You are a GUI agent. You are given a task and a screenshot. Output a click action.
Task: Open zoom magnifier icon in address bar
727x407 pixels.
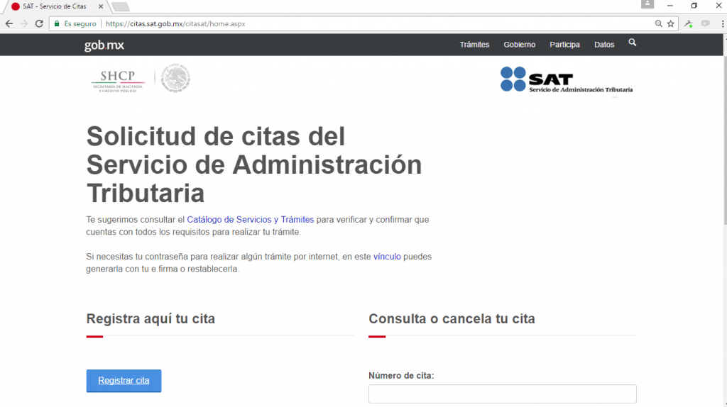point(658,23)
